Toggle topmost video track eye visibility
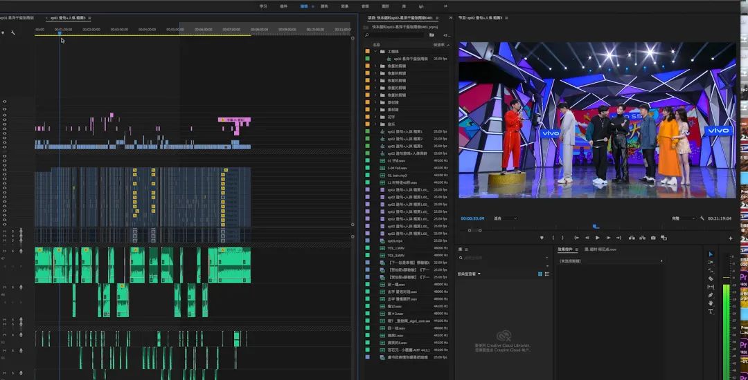Viewport: 748px width, 380px height. [x=4, y=102]
